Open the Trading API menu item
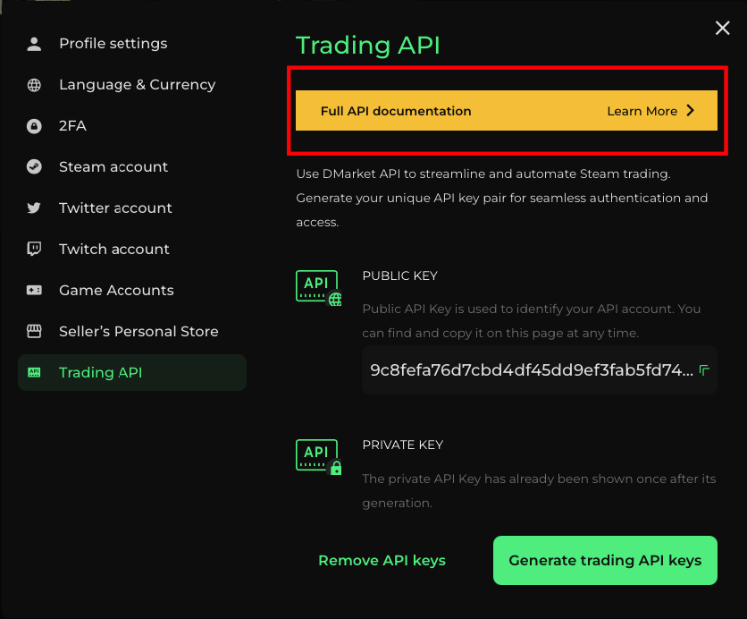The height and width of the screenshot is (619, 747). pos(132,372)
